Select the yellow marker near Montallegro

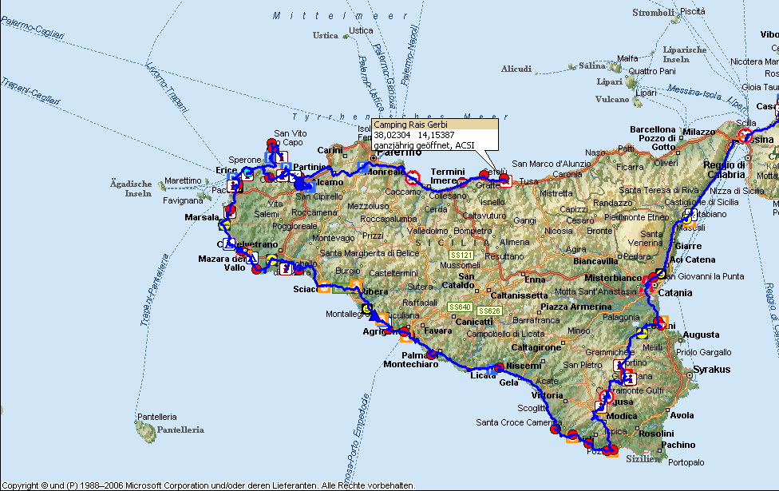click(367, 307)
